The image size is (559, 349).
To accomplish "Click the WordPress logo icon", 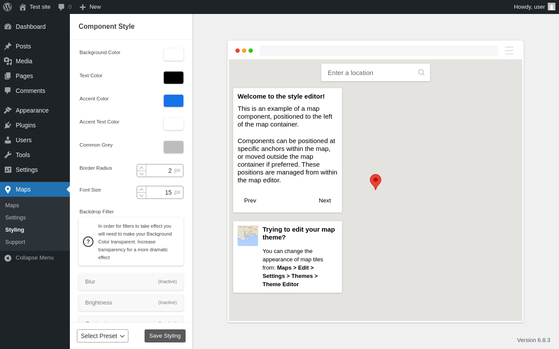I will point(7,7).
